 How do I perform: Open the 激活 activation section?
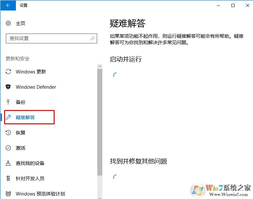click(x=20, y=148)
